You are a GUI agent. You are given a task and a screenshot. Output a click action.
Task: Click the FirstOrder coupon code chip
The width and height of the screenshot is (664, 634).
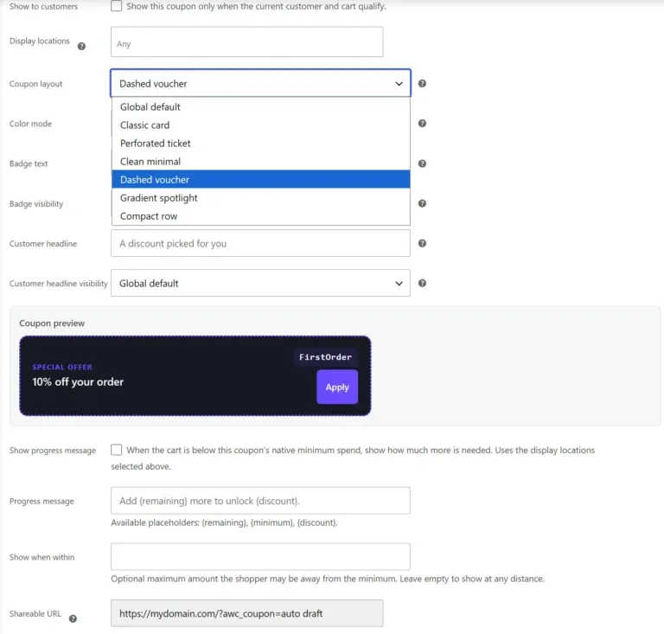pyautogui.click(x=325, y=357)
